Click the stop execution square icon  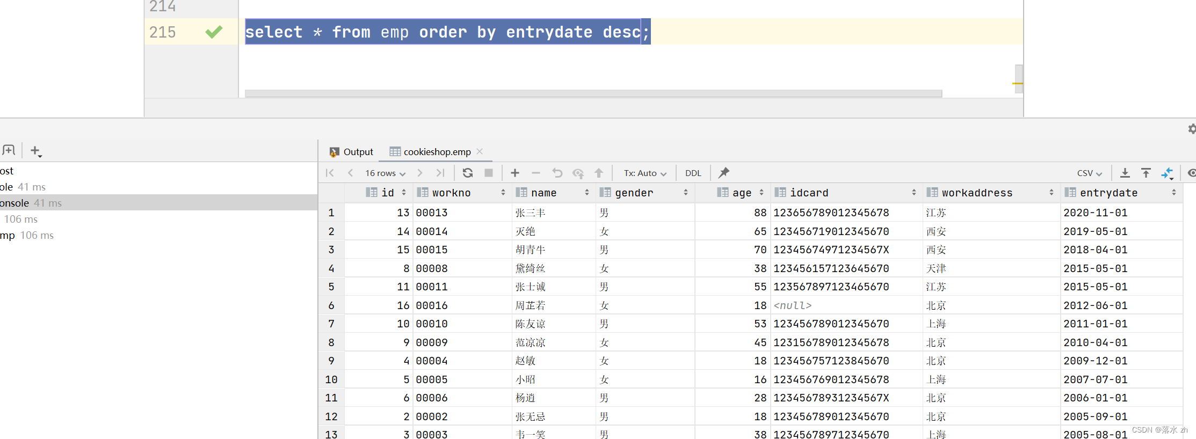pyautogui.click(x=489, y=173)
